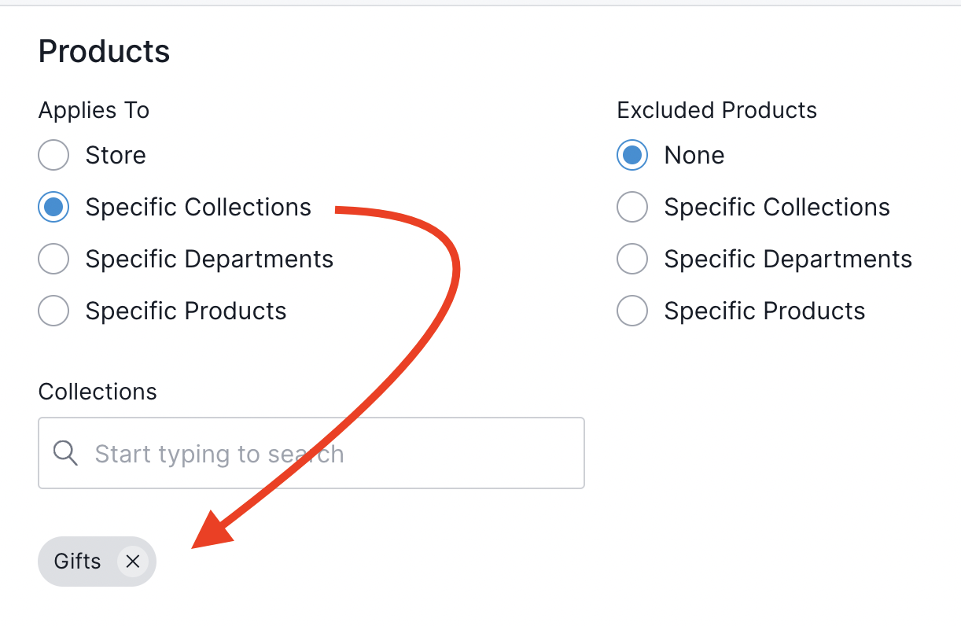Click the Collections field label
Image resolution: width=961 pixels, height=626 pixels.
[x=97, y=391]
